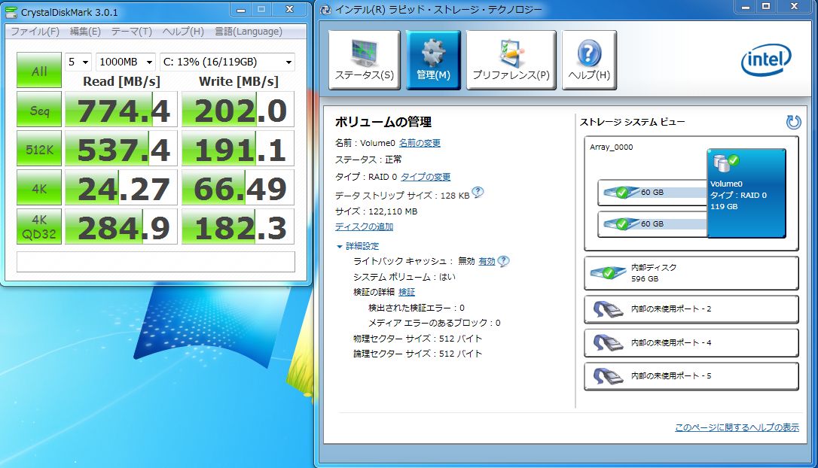Click the Intel RST title bar icon
This screenshot has width=818, height=468.
pyautogui.click(x=325, y=10)
